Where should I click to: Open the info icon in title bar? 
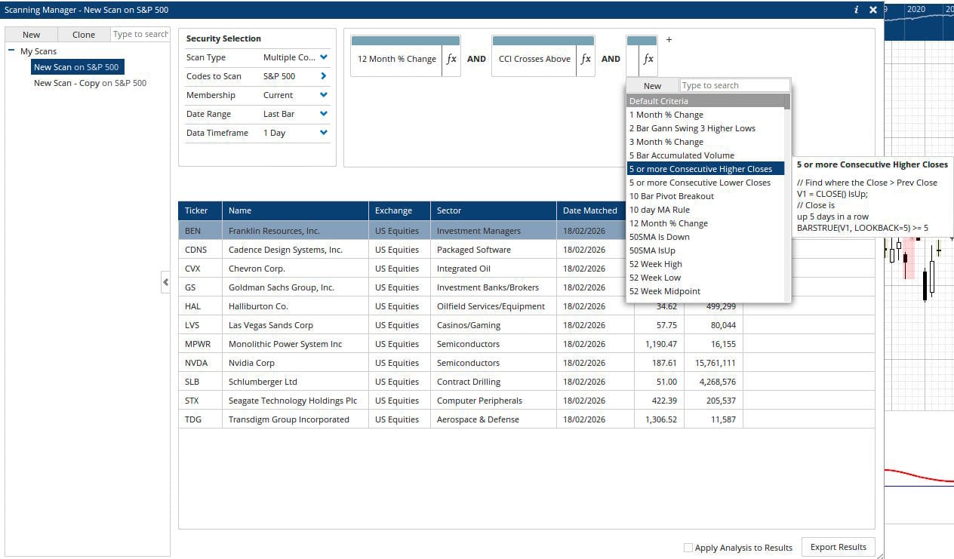pyautogui.click(x=856, y=10)
